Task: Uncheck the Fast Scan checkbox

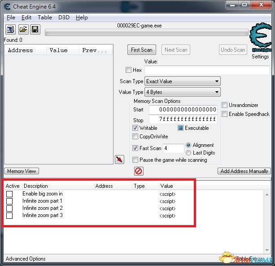Action: click(x=135, y=148)
